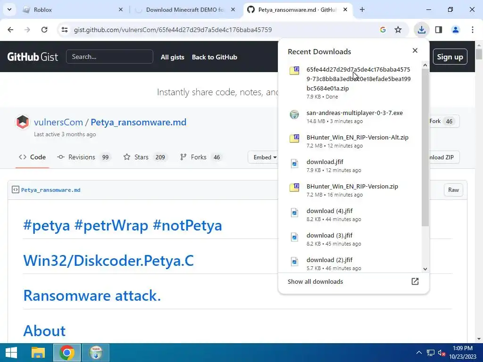Open Petya_ransomware.md gist title link
483x362 pixels.
coord(138,122)
